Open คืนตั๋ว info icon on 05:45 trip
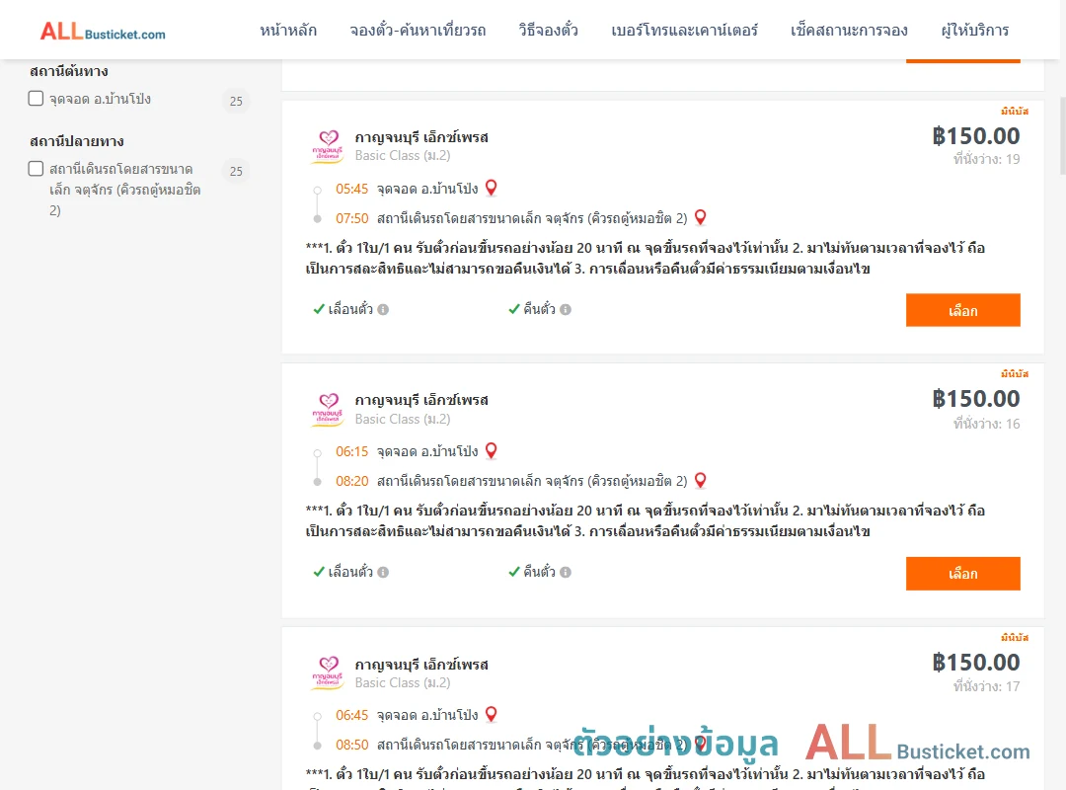1066x790 pixels. (x=566, y=310)
